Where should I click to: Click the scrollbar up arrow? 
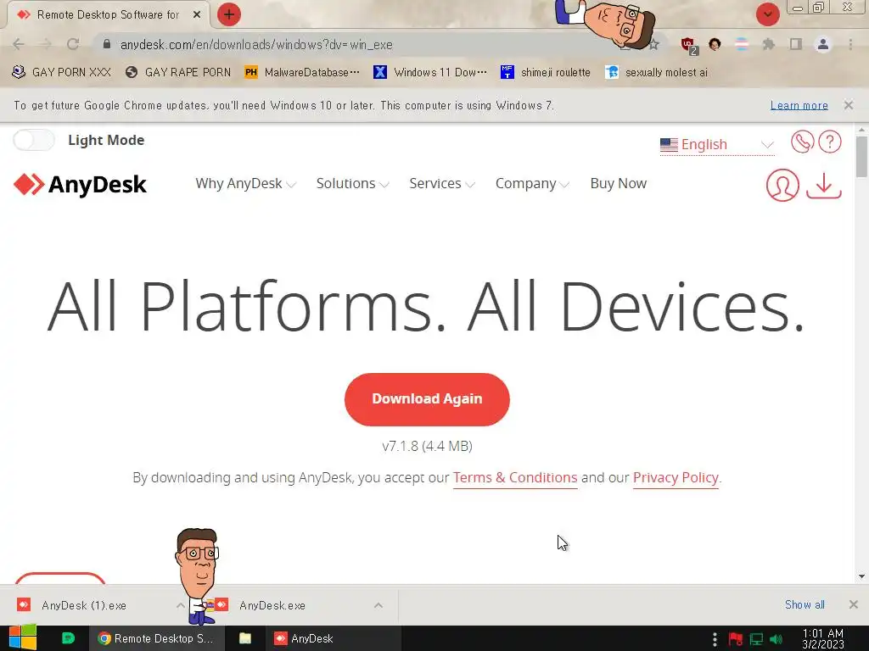[861, 130]
